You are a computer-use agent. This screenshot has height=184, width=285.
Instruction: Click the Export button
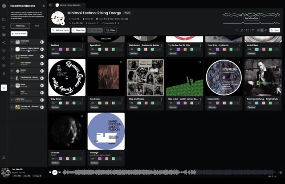click(275, 30)
